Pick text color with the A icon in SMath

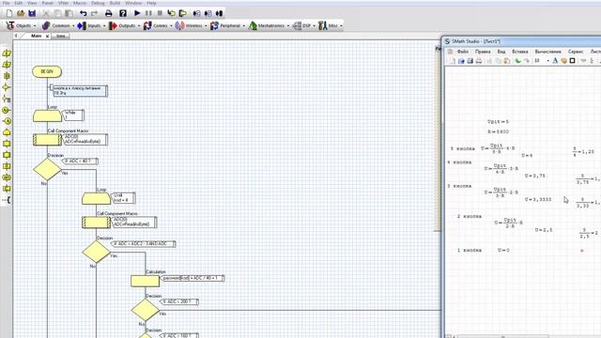click(x=555, y=61)
